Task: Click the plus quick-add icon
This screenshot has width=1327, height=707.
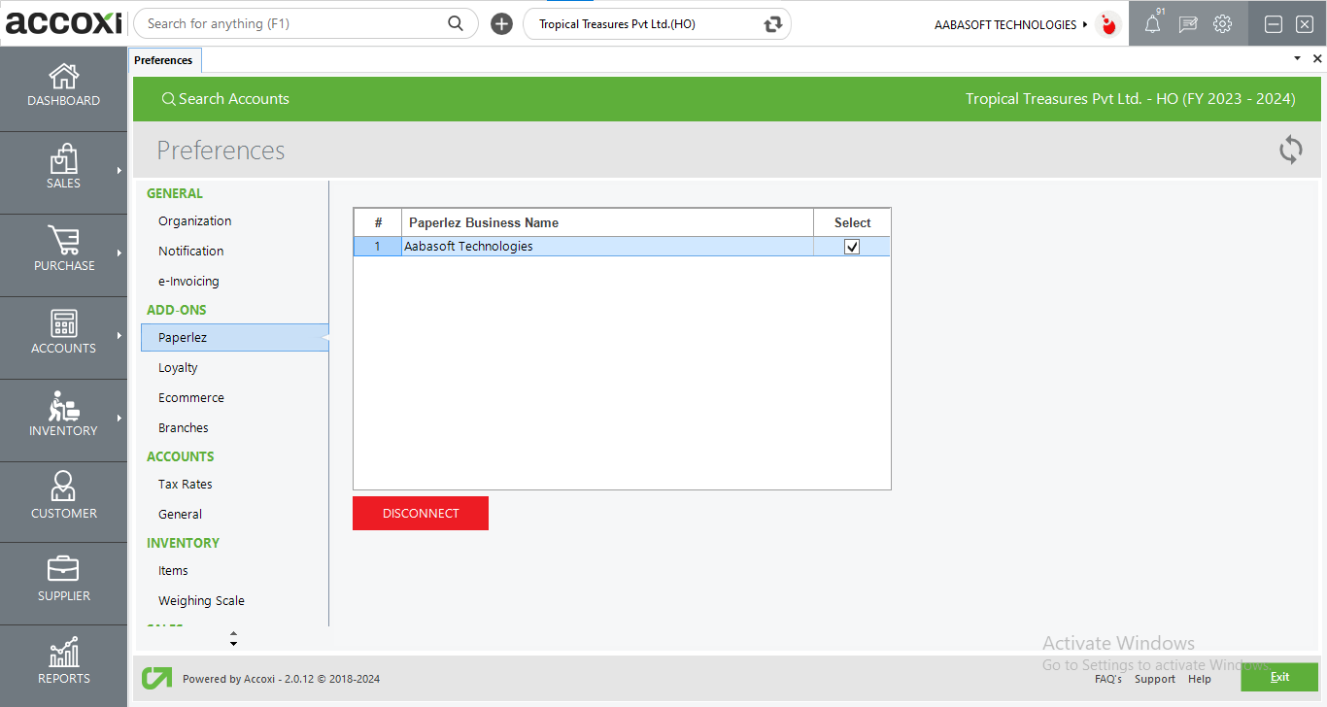Action: pyautogui.click(x=501, y=24)
